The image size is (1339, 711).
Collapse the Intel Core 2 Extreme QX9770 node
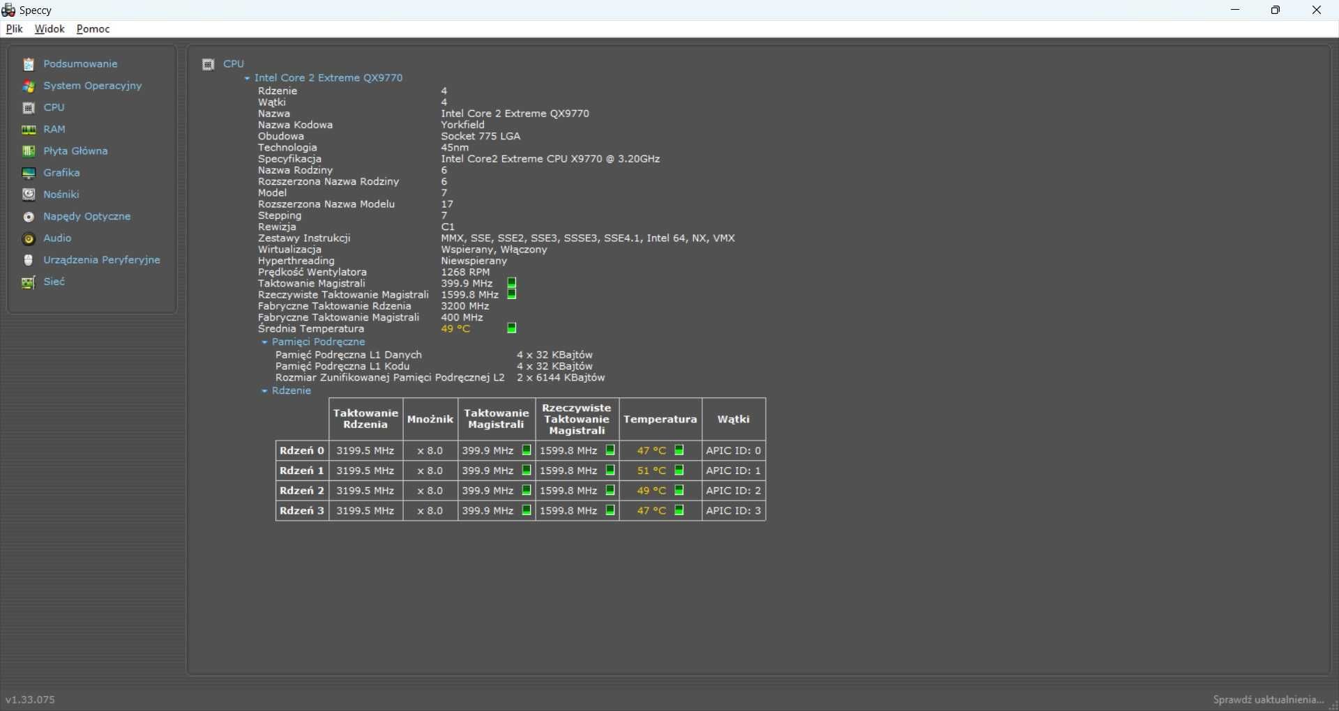247,79
